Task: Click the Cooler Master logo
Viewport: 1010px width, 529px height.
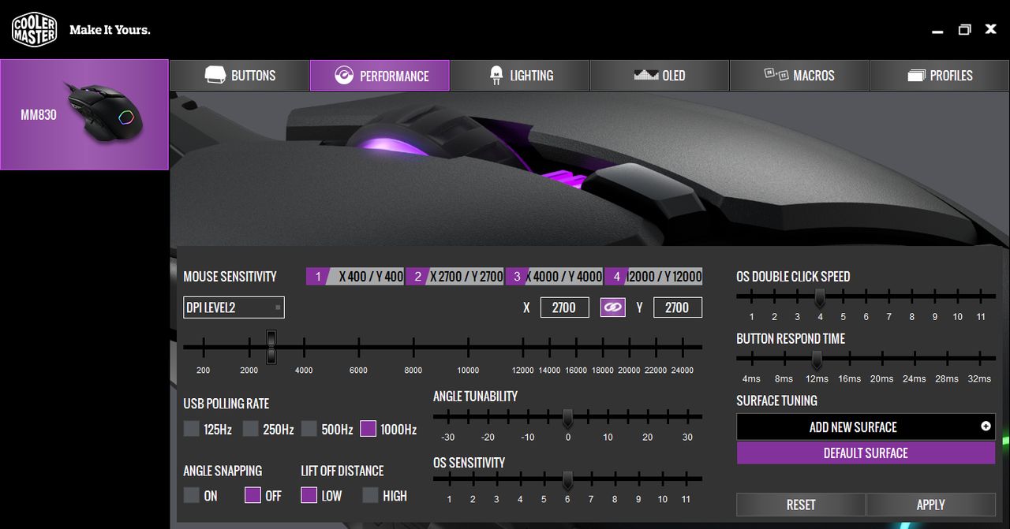Action: click(x=34, y=29)
